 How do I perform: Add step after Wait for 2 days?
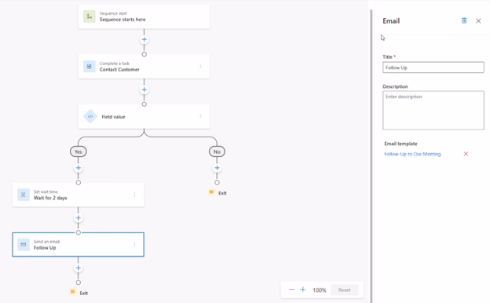click(78, 218)
